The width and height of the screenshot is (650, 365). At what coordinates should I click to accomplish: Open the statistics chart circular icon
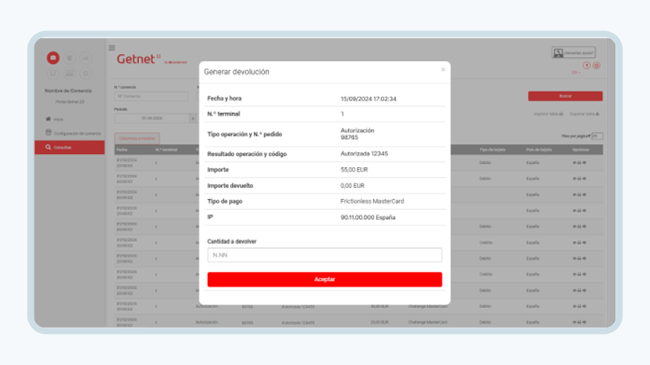(x=86, y=58)
